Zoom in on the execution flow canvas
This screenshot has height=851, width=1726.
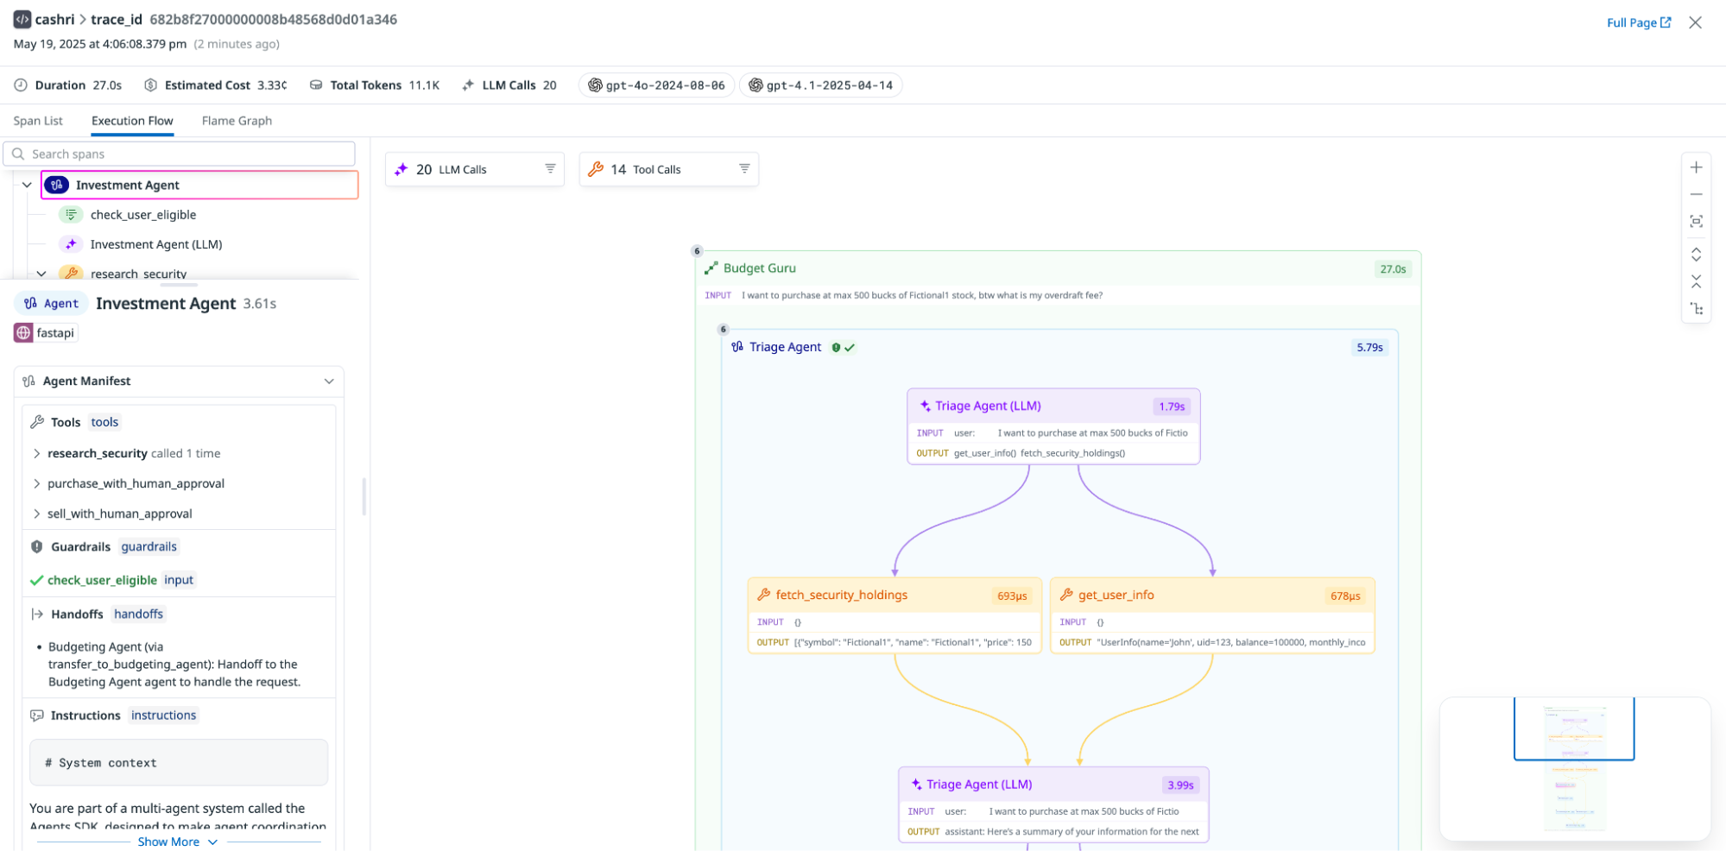point(1696,167)
